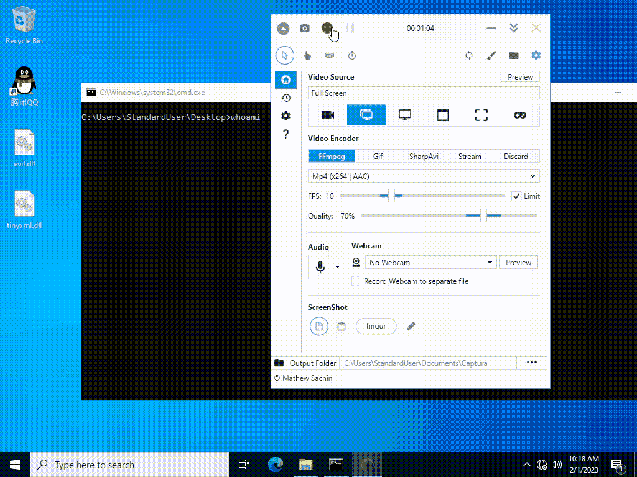Viewport: 637px width, 477px height.
Task: Expand the Audio microphone dropdown arrow
Action: pos(338,267)
